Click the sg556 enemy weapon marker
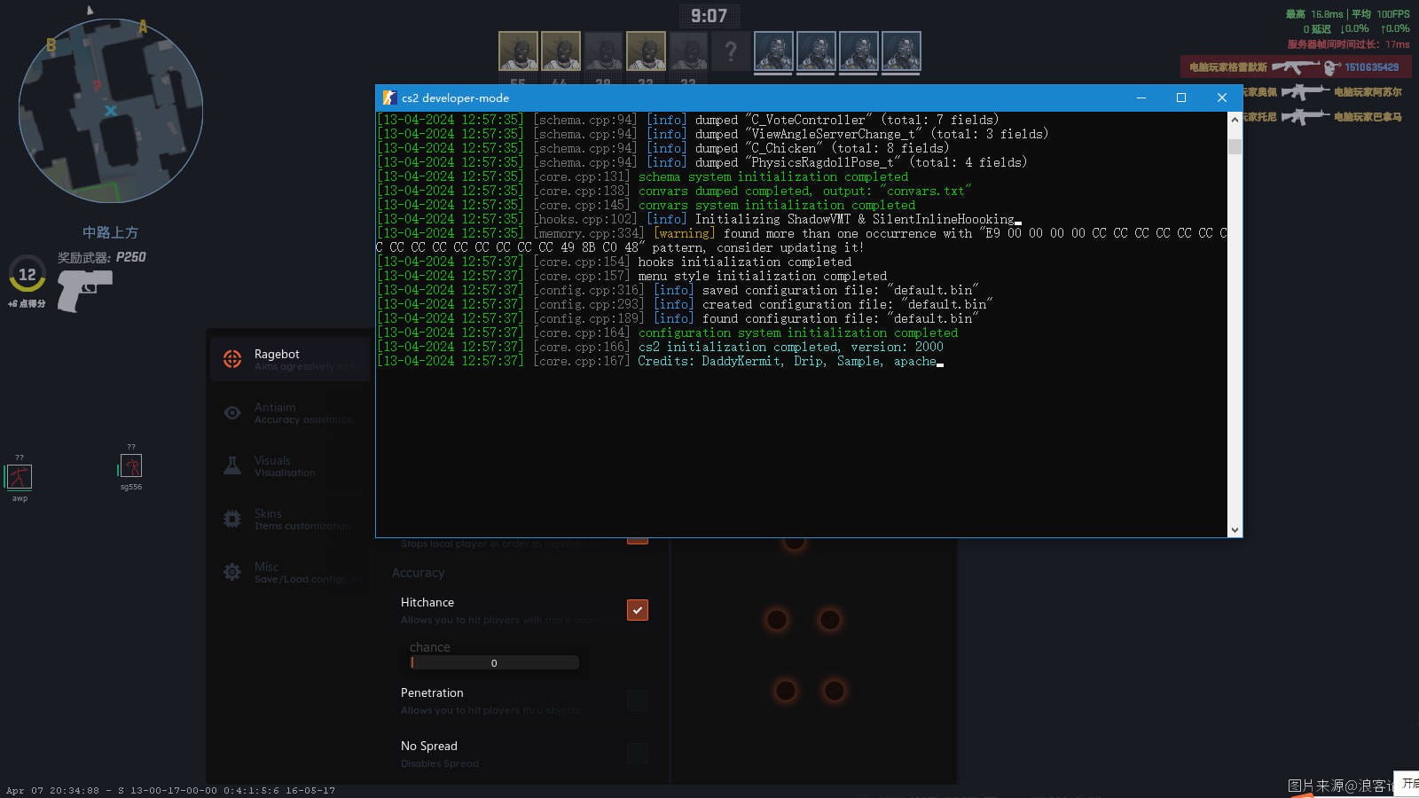Viewport: 1419px width, 798px height. (x=131, y=466)
